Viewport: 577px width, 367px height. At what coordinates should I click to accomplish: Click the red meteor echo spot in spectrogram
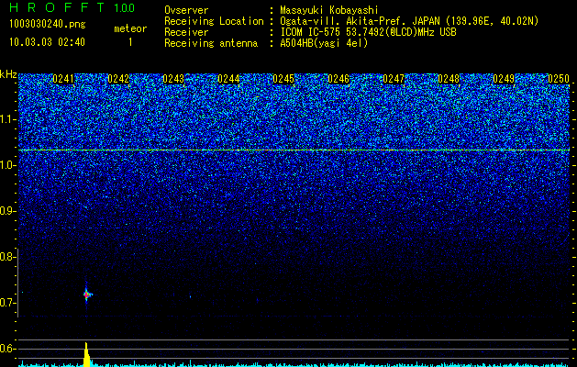87,295
